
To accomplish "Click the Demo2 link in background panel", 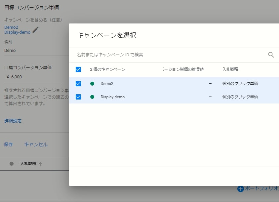I will tap(11, 27).
